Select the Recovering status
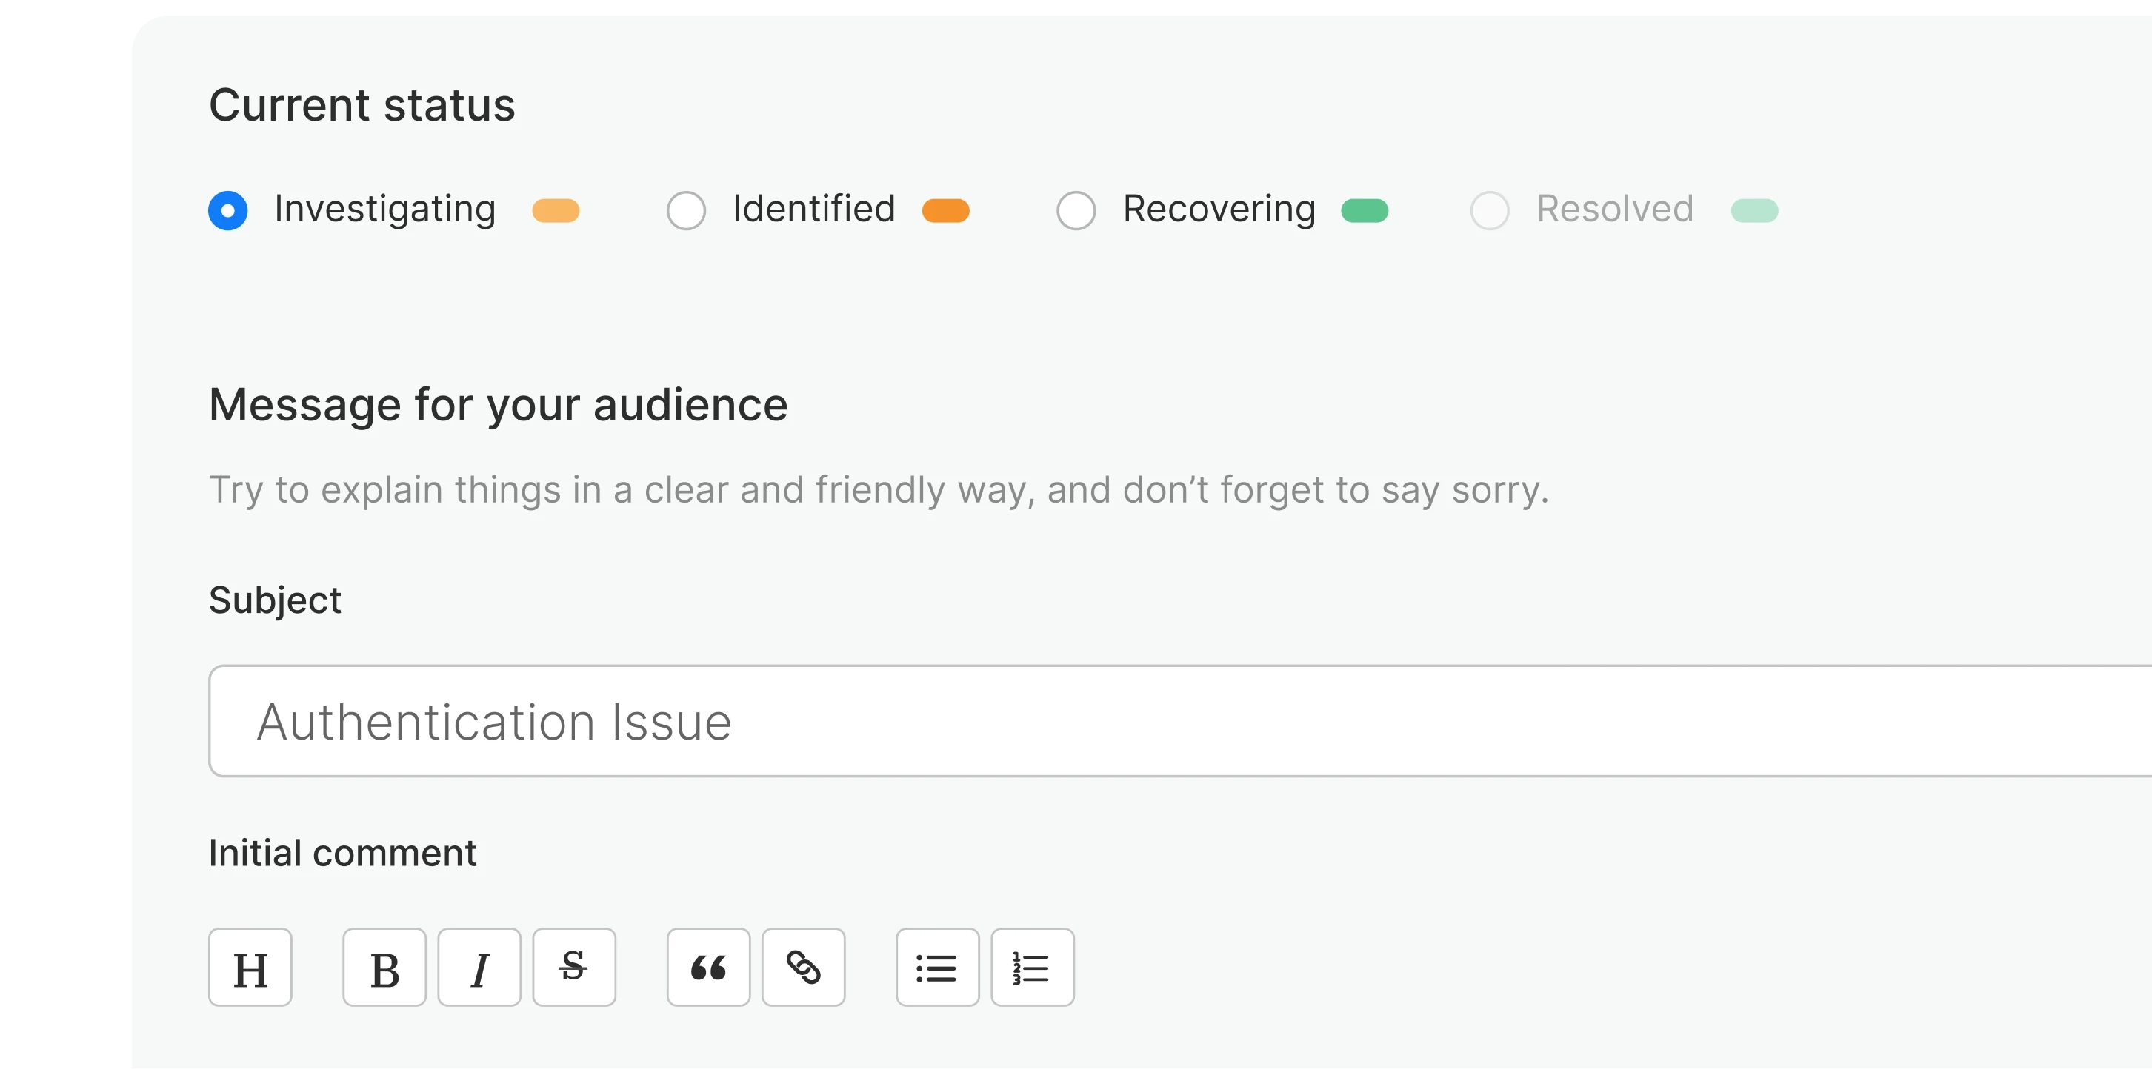Viewport: 2152px width, 1069px height. pyautogui.click(x=1076, y=210)
